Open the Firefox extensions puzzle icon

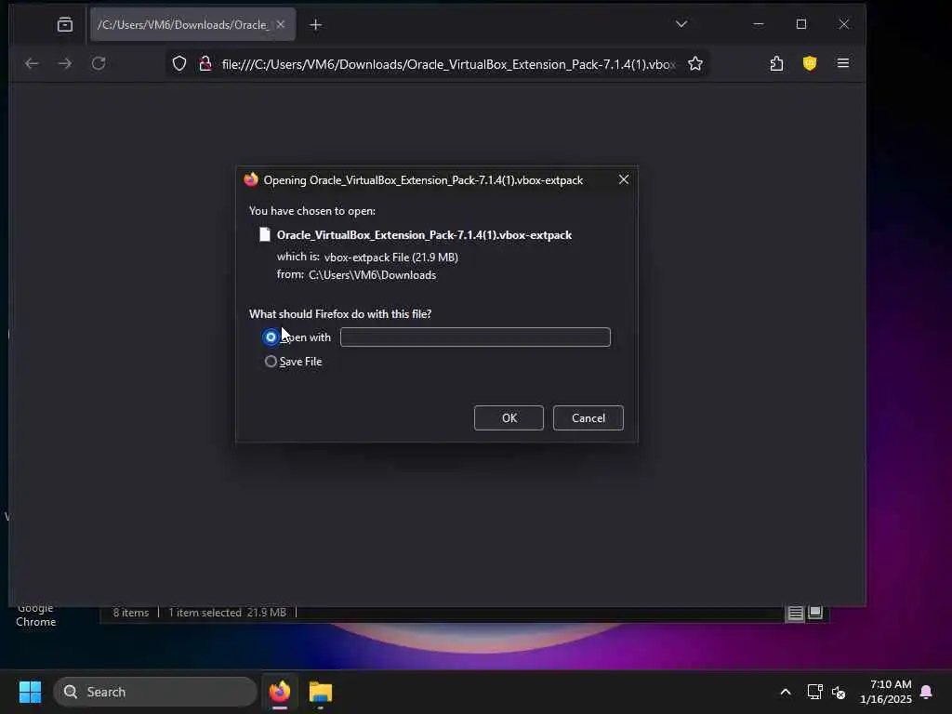[776, 63]
